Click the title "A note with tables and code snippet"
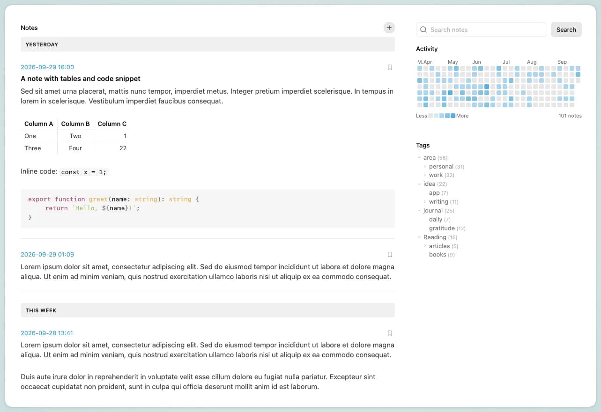The image size is (601, 412). [81, 79]
